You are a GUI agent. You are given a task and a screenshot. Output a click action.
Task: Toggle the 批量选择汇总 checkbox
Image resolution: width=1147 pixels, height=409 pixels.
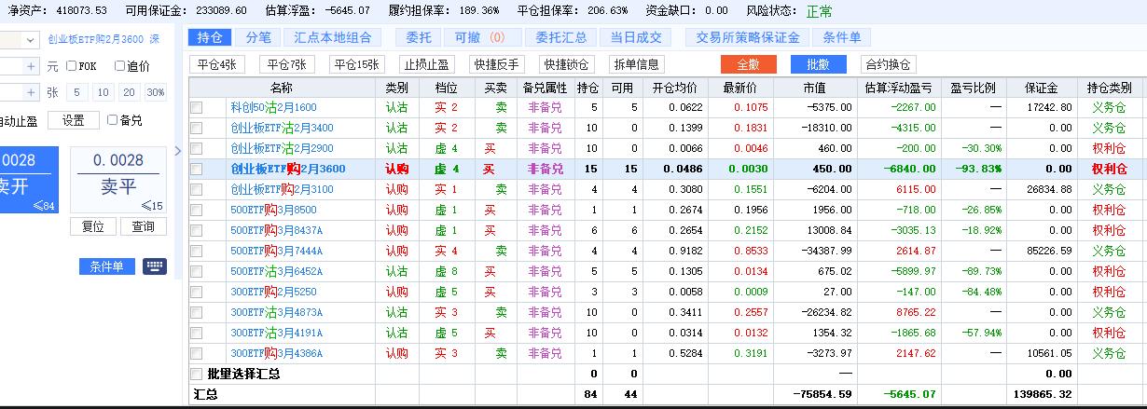point(196,374)
